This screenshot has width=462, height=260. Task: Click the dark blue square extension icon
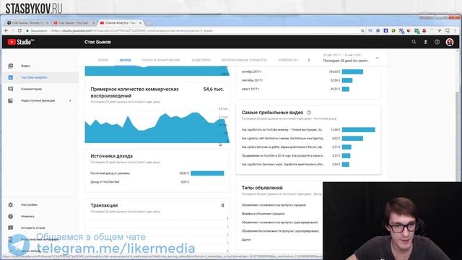pyautogui.click(x=385, y=30)
